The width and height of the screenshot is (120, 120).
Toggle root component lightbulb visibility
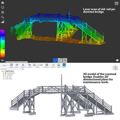(4, 71)
